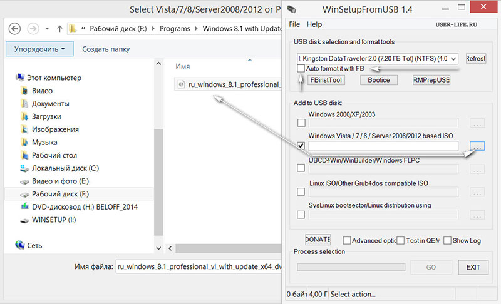Select the Рабочий стол folder icon
The height and width of the screenshot is (304, 501).
tap(24, 155)
